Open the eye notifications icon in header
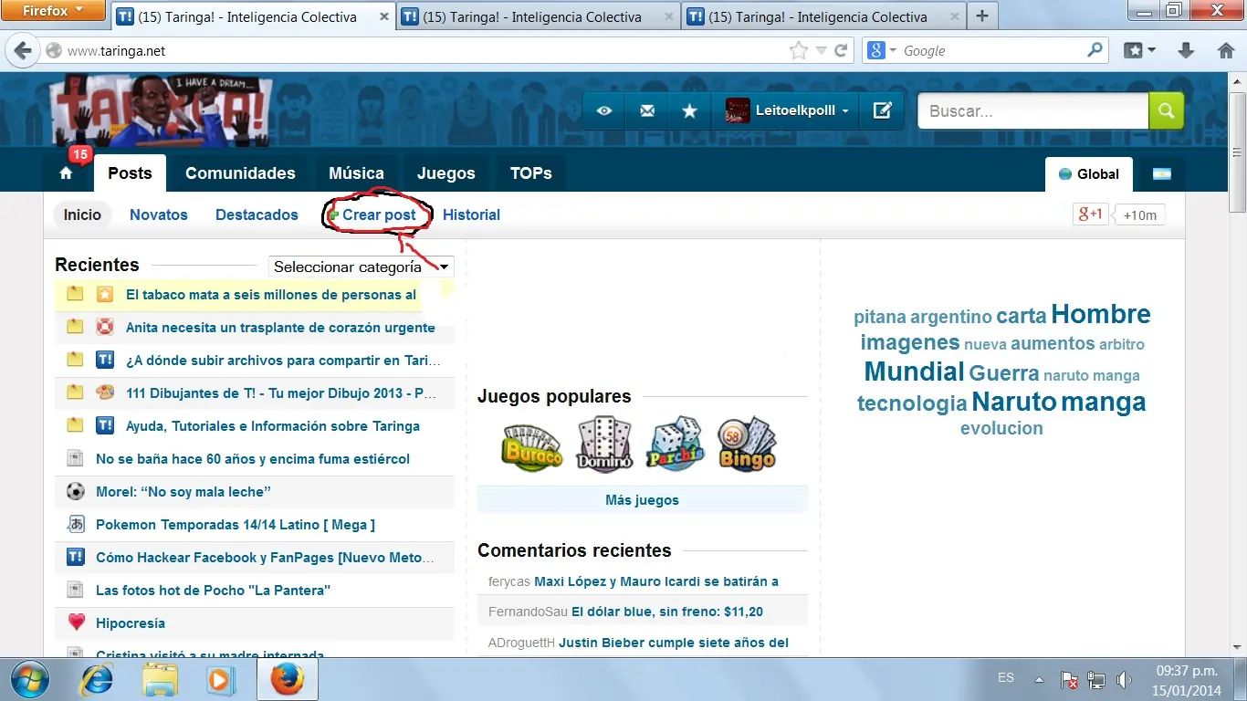Screen dimensions: 1247x701 pos(604,110)
